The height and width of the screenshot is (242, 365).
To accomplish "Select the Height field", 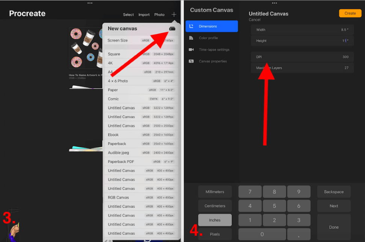I will pos(302,41).
